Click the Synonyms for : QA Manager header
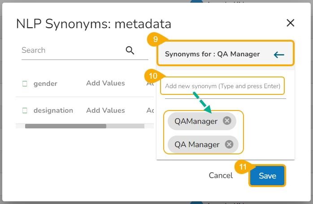The image size is (313, 204). (212, 54)
